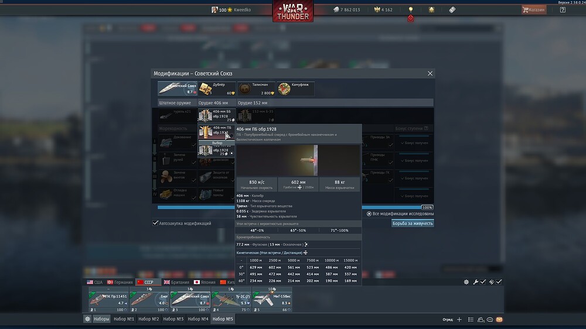Open the Талисман item for 2 800
Viewport: 586px width, 329px height.
256,88
